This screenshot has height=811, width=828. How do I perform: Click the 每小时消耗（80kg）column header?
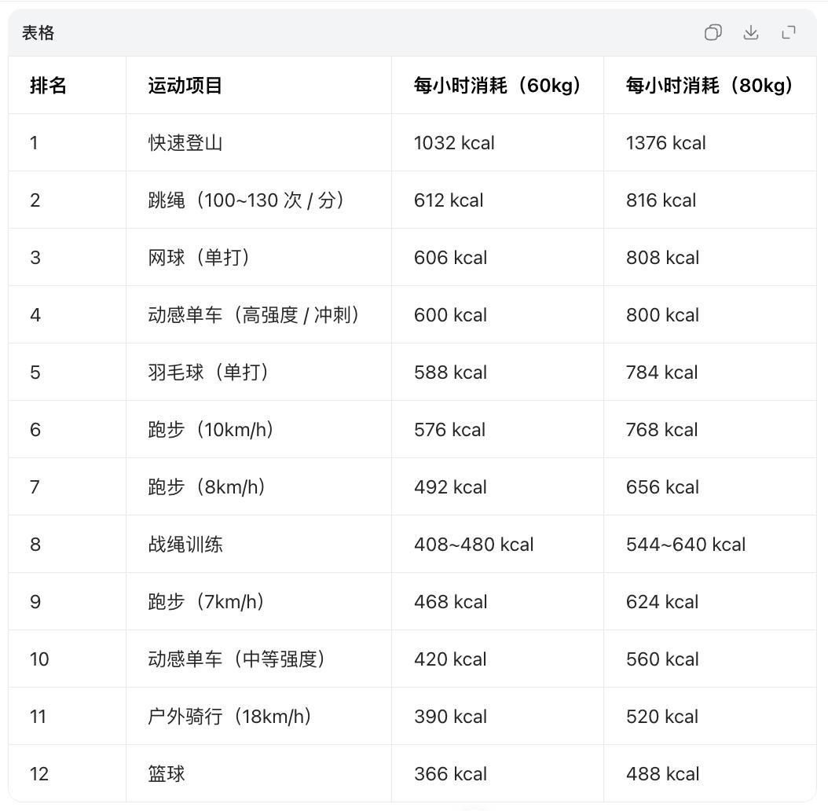point(709,86)
